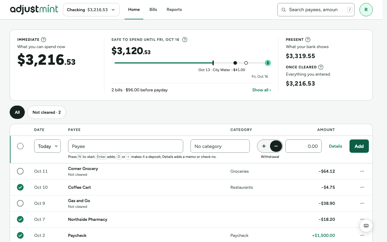Unmark Northside Pharmacy cleared status
Image resolution: width=387 pixels, height=242 pixels.
[20, 219]
